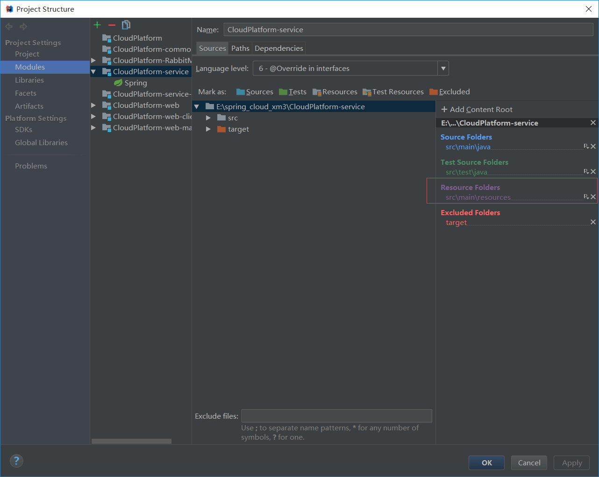Click the OK button
599x477 pixels.
[486, 463]
